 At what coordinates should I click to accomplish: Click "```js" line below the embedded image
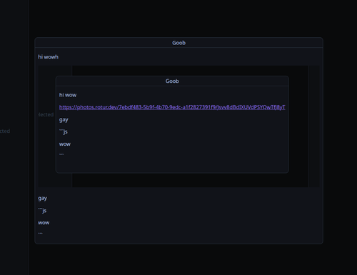[42, 211]
